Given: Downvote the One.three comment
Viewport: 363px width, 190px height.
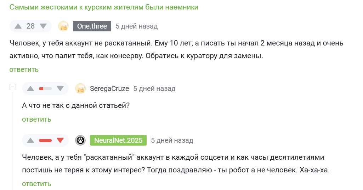Looking at the screenshot, I should coord(43,26).
